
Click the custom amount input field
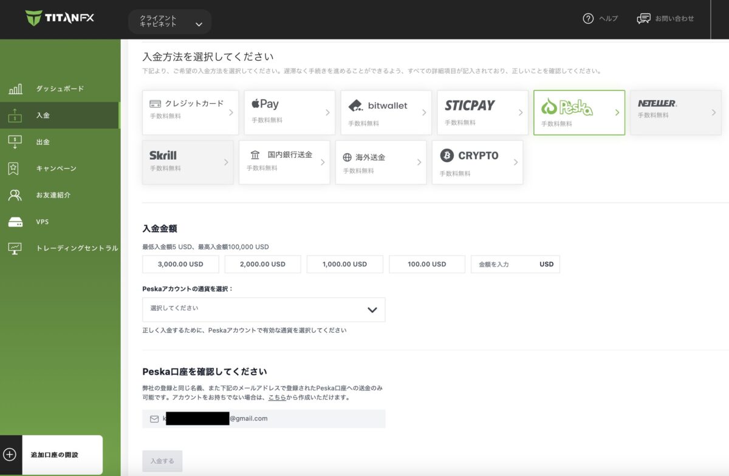click(x=504, y=265)
